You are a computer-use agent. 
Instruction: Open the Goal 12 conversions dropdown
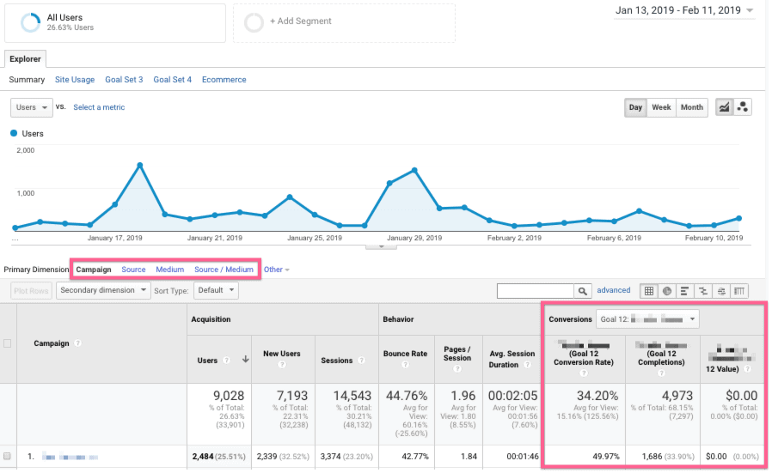click(x=648, y=319)
